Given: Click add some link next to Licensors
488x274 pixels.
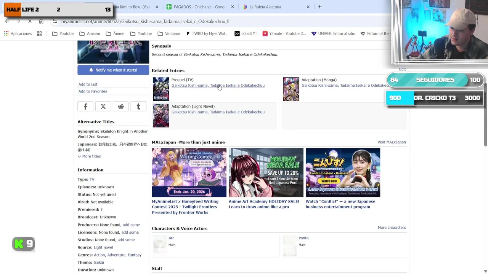Looking at the screenshot, I should click(x=130, y=233).
